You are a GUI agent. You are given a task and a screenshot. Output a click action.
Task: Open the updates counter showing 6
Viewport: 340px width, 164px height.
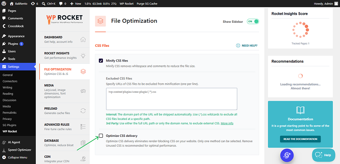(35, 4)
